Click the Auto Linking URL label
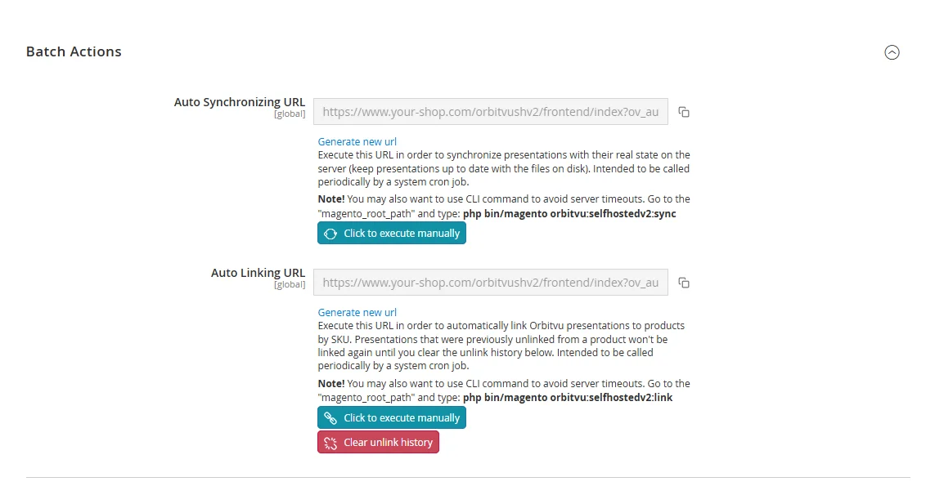The image size is (935, 504). pyautogui.click(x=258, y=273)
